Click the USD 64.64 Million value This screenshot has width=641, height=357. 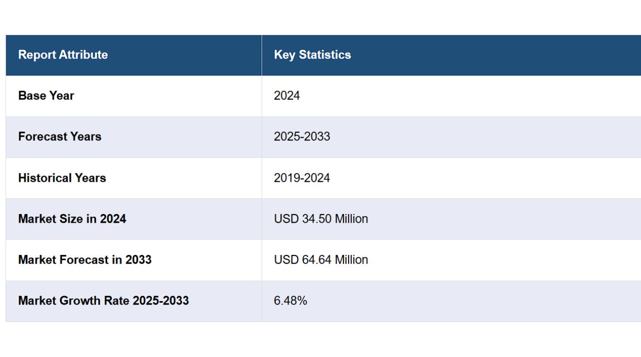[320, 260]
